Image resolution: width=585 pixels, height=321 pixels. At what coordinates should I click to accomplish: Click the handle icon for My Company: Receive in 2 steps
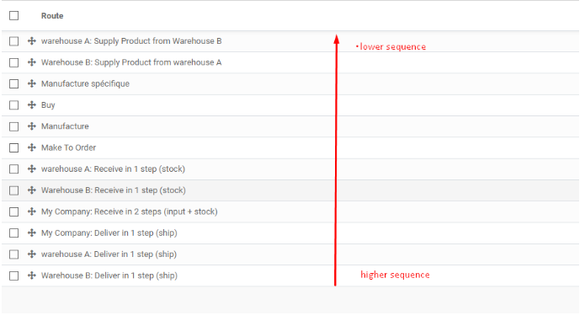[32, 211]
